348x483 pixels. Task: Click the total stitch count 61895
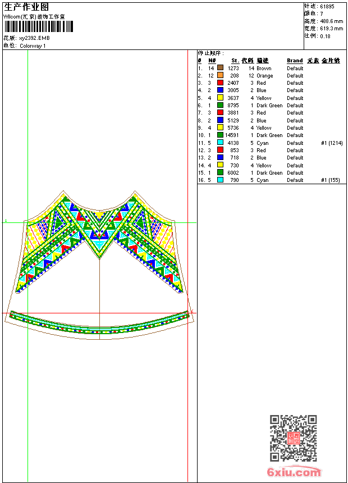[327, 7]
